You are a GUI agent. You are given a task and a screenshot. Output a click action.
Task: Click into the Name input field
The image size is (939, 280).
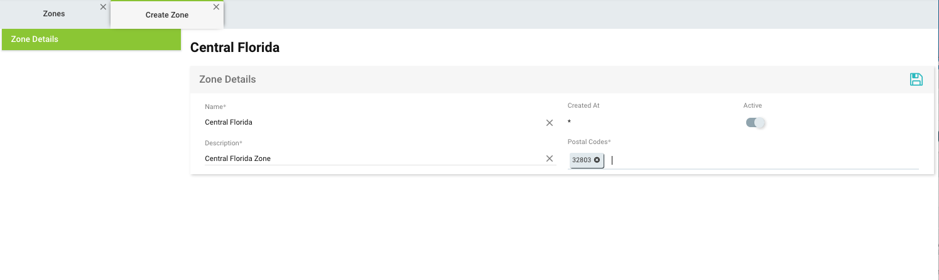[371, 123]
